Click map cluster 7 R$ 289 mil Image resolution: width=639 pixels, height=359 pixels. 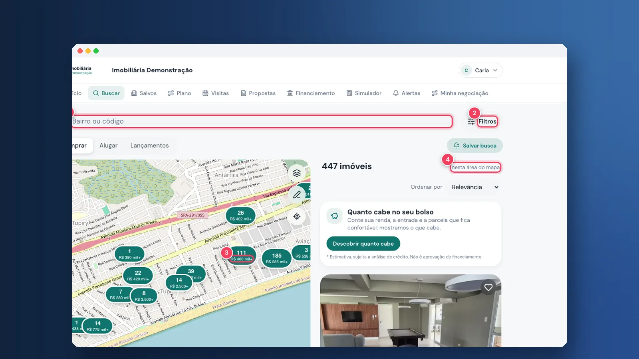[x=120, y=294]
